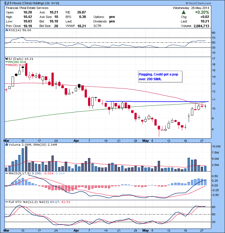Click the +0.20% percent change
The width and height of the screenshot is (225, 233).
coord(202,12)
